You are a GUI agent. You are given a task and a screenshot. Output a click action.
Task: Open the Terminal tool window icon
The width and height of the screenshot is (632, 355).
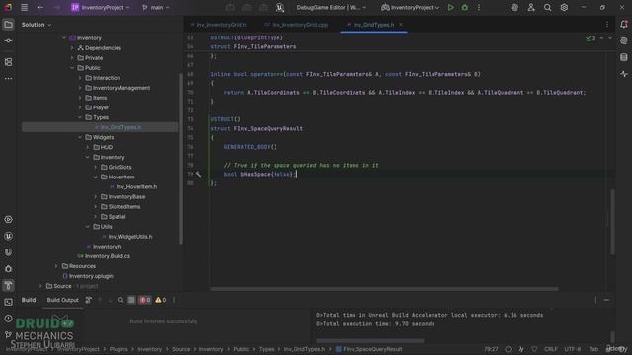[8, 302]
